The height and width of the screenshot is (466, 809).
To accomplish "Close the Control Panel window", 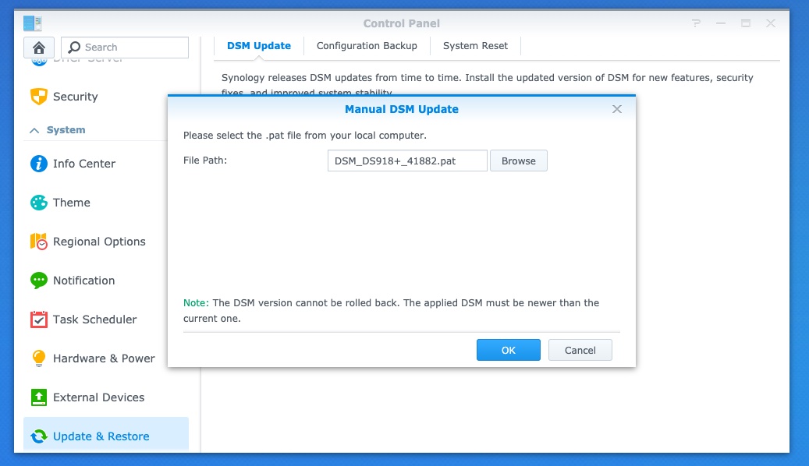I will (770, 23).
